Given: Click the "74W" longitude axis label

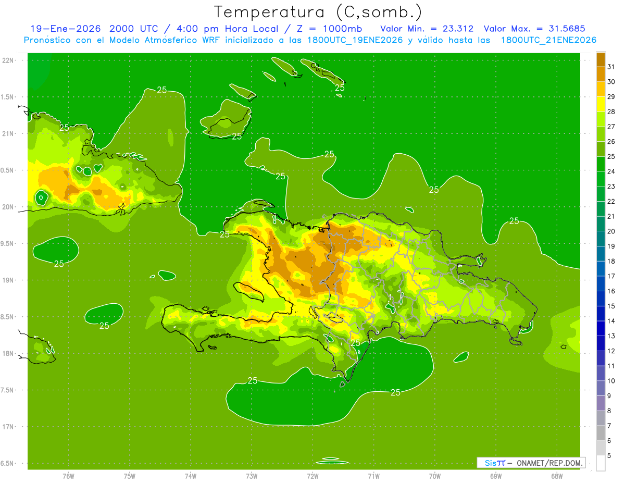Looking at the screenshot, I should (191, 477).
